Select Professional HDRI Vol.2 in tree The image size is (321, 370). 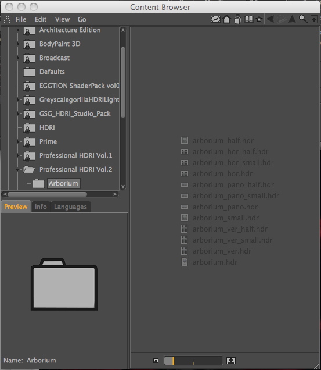[x=76, y=169]
